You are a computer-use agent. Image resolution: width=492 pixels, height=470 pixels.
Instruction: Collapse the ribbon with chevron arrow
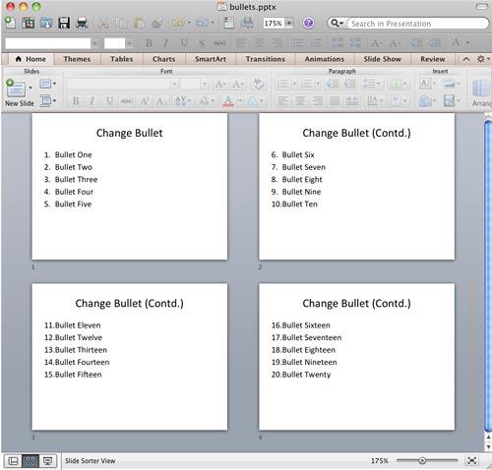466,59
